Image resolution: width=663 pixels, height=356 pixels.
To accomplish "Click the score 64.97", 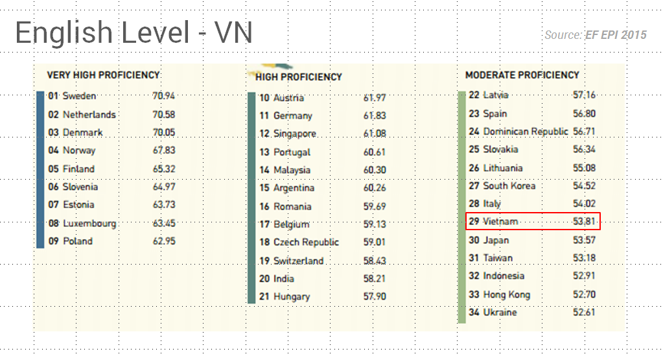I will coord(163,187).
